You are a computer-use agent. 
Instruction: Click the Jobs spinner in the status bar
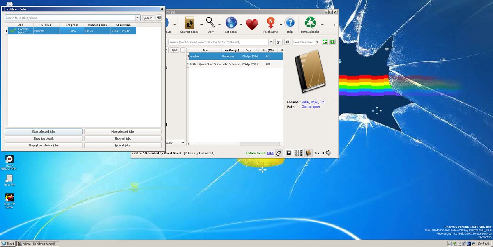click(328, 153)
